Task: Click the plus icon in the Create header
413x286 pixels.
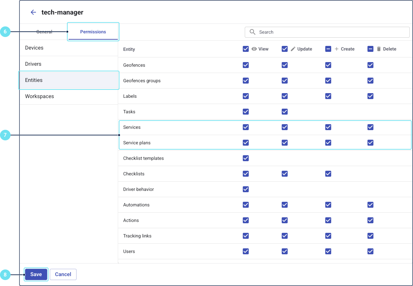Action: [336, 49]
